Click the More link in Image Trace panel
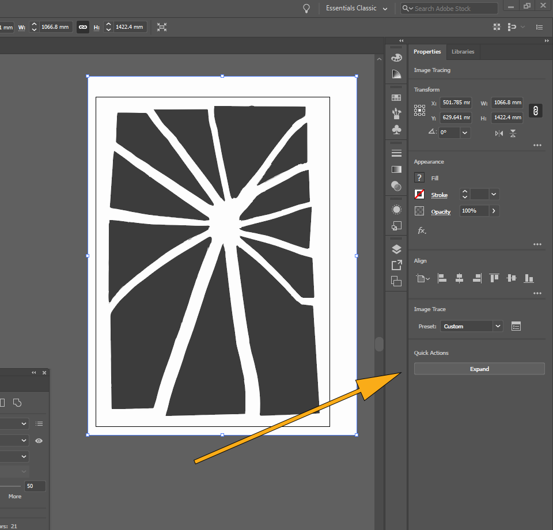 click(14, 496)
